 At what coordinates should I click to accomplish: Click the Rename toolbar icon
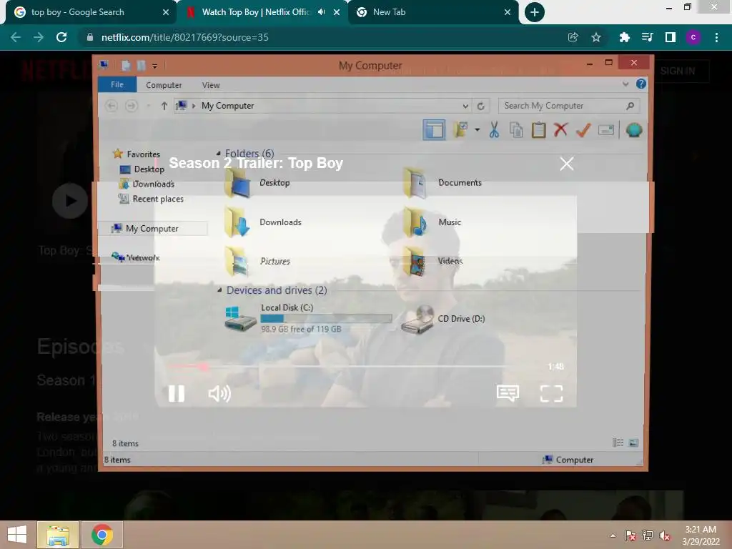pyautogui.click(x=606, y=130)
